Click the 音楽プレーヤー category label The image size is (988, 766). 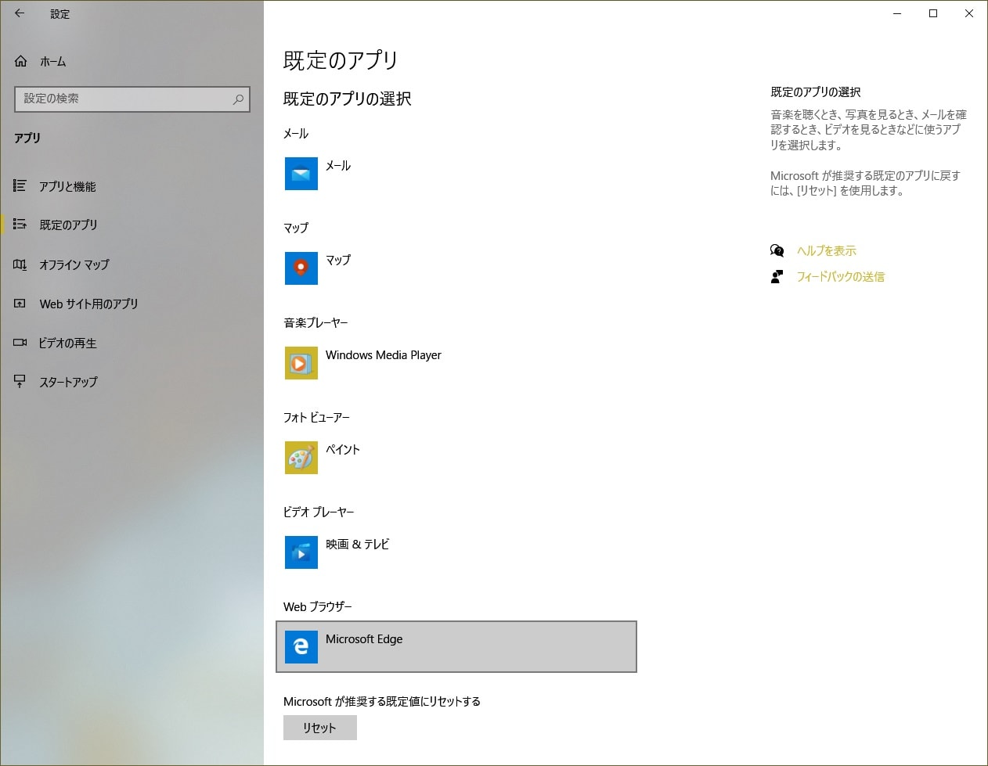tap(316, 322)
